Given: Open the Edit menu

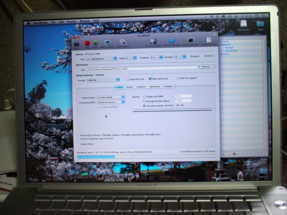Looking at the screenshot, I should pyautogui.click(x=61, y=22).
